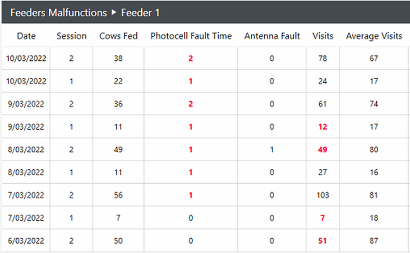This screenshot has height=253, width=410.
Task: Click the red visits value 51
Action: [322, 241]
